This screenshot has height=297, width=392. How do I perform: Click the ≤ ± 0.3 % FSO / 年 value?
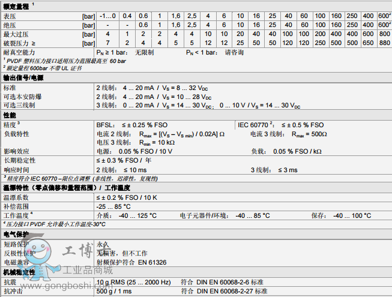[x=124, y=160]
